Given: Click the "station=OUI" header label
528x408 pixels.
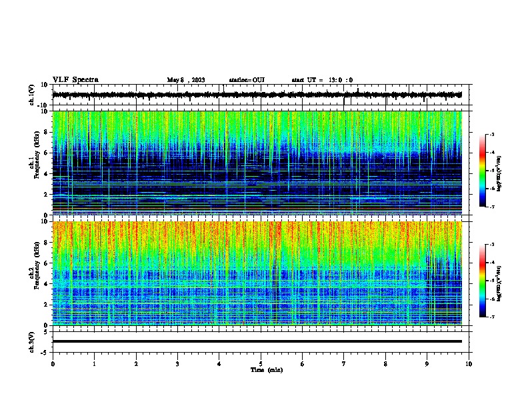Looking at the screenshot, I should pos(247,80).
